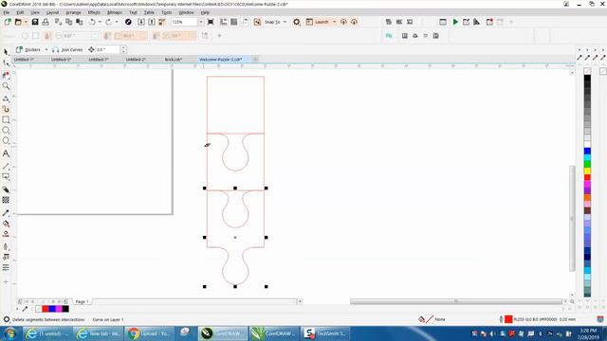Image resolution: width=607 pixels, height=341 pixels.
Task: Pick the blue swatch in document palette
Action: [x=52, y=309]
